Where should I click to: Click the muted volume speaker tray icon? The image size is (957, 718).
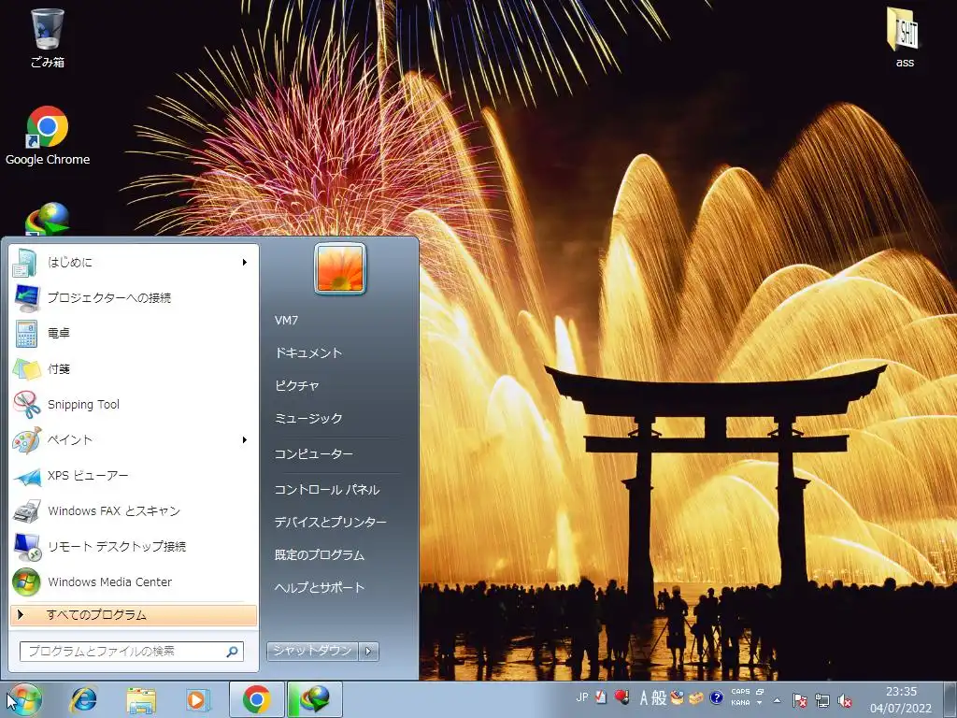(845, 700)
